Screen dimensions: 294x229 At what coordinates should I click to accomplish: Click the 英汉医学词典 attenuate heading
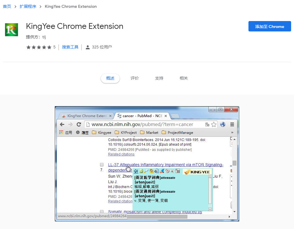pos(155,177)
